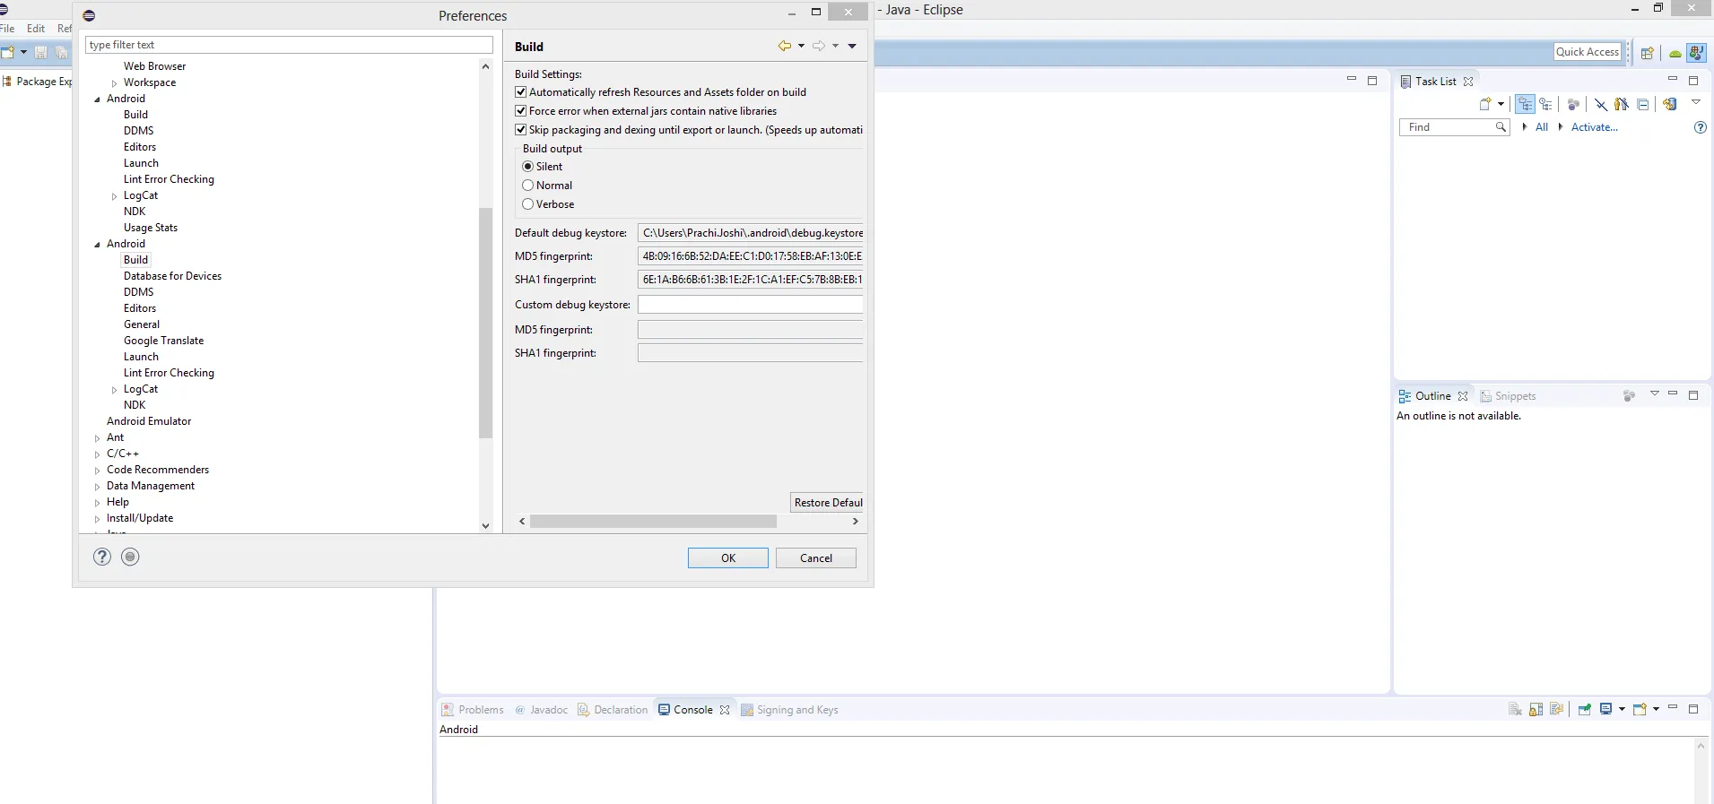Screen dimensions: 1714x804
Task: Click the Save icon in Eclipse toolbar
Action: pos(40,53)
